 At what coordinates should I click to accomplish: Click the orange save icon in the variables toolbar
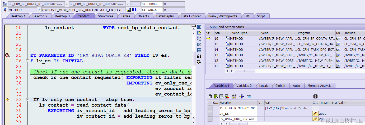(x=315, y=97)
